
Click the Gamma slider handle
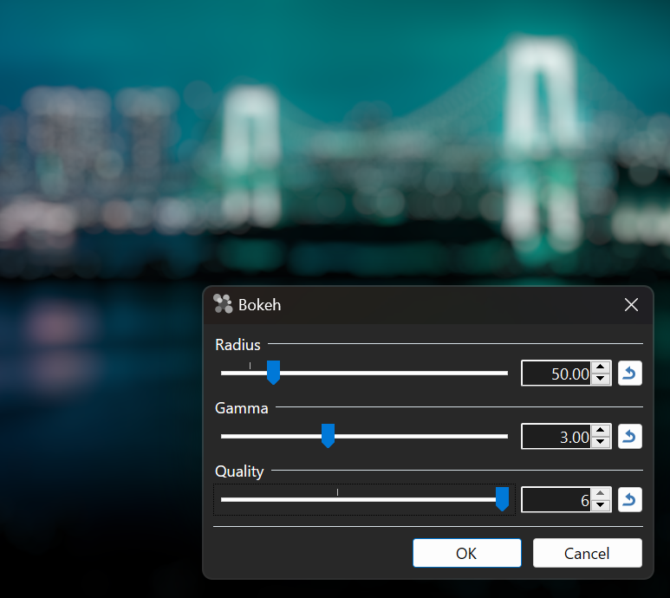(328, 436)
